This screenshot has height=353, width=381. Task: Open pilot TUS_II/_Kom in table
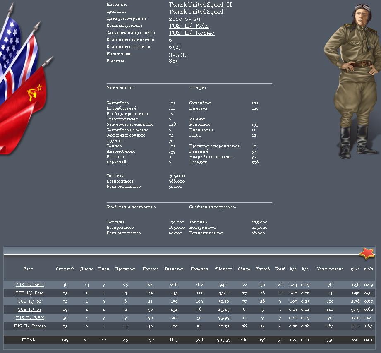point(30,293)
